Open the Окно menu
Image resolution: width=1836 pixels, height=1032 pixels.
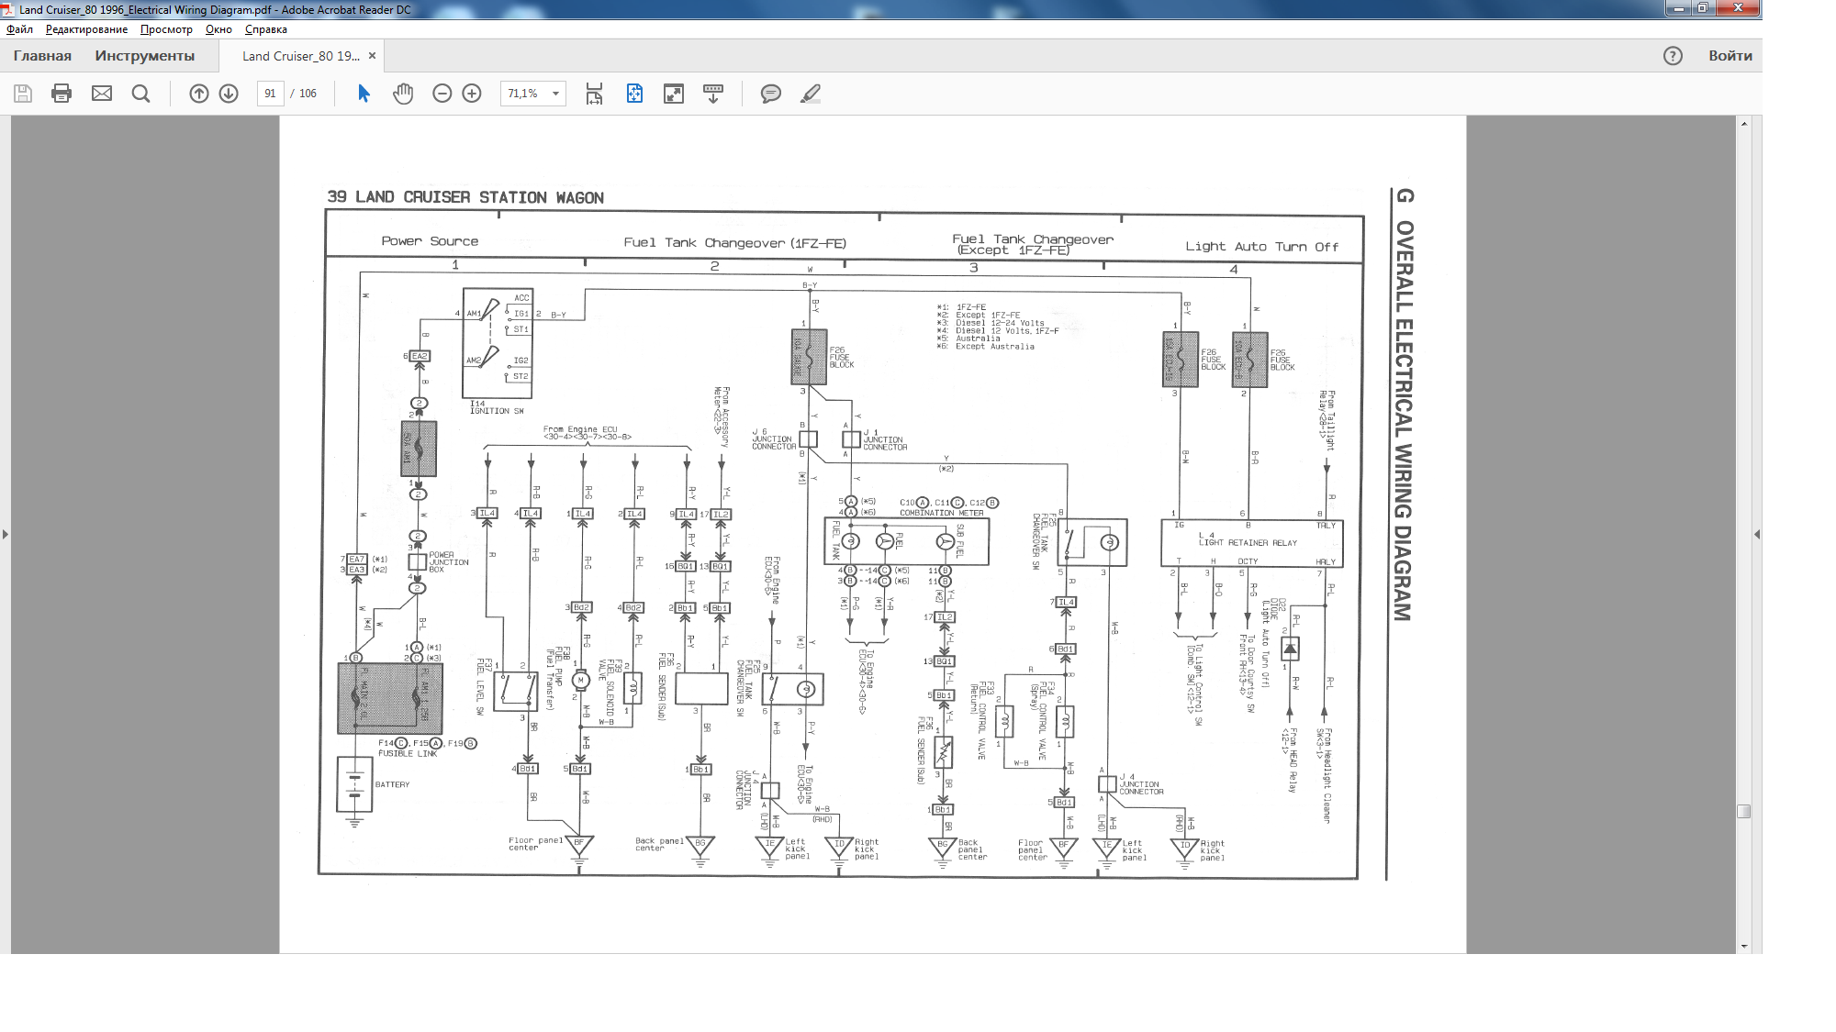(x=218, y=29)
